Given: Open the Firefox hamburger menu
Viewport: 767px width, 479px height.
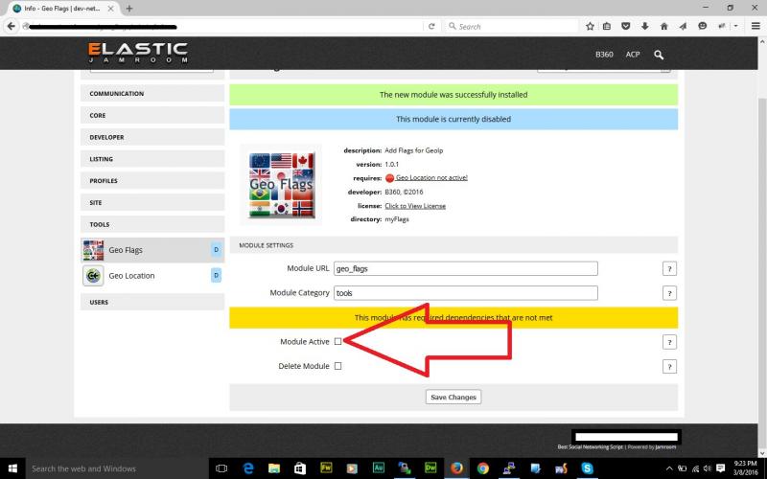Looking at the screenshot, I should click(755, 26).
